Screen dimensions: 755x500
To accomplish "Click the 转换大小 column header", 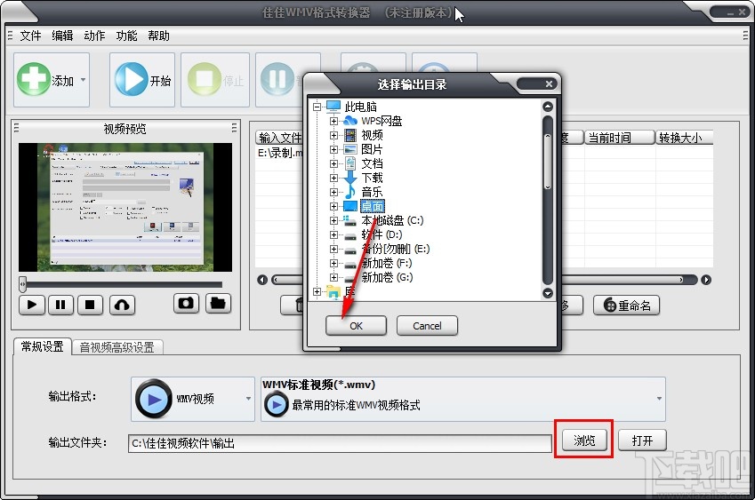I will pyautogui.click(x=684, y=138).
